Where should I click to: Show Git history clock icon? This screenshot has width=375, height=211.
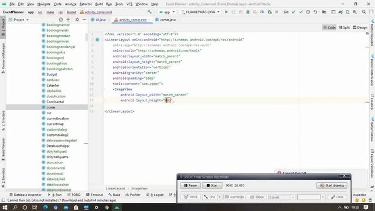(308, 12)
